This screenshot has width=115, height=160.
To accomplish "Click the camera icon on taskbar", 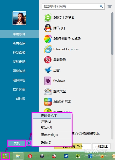I will [42, 156].
